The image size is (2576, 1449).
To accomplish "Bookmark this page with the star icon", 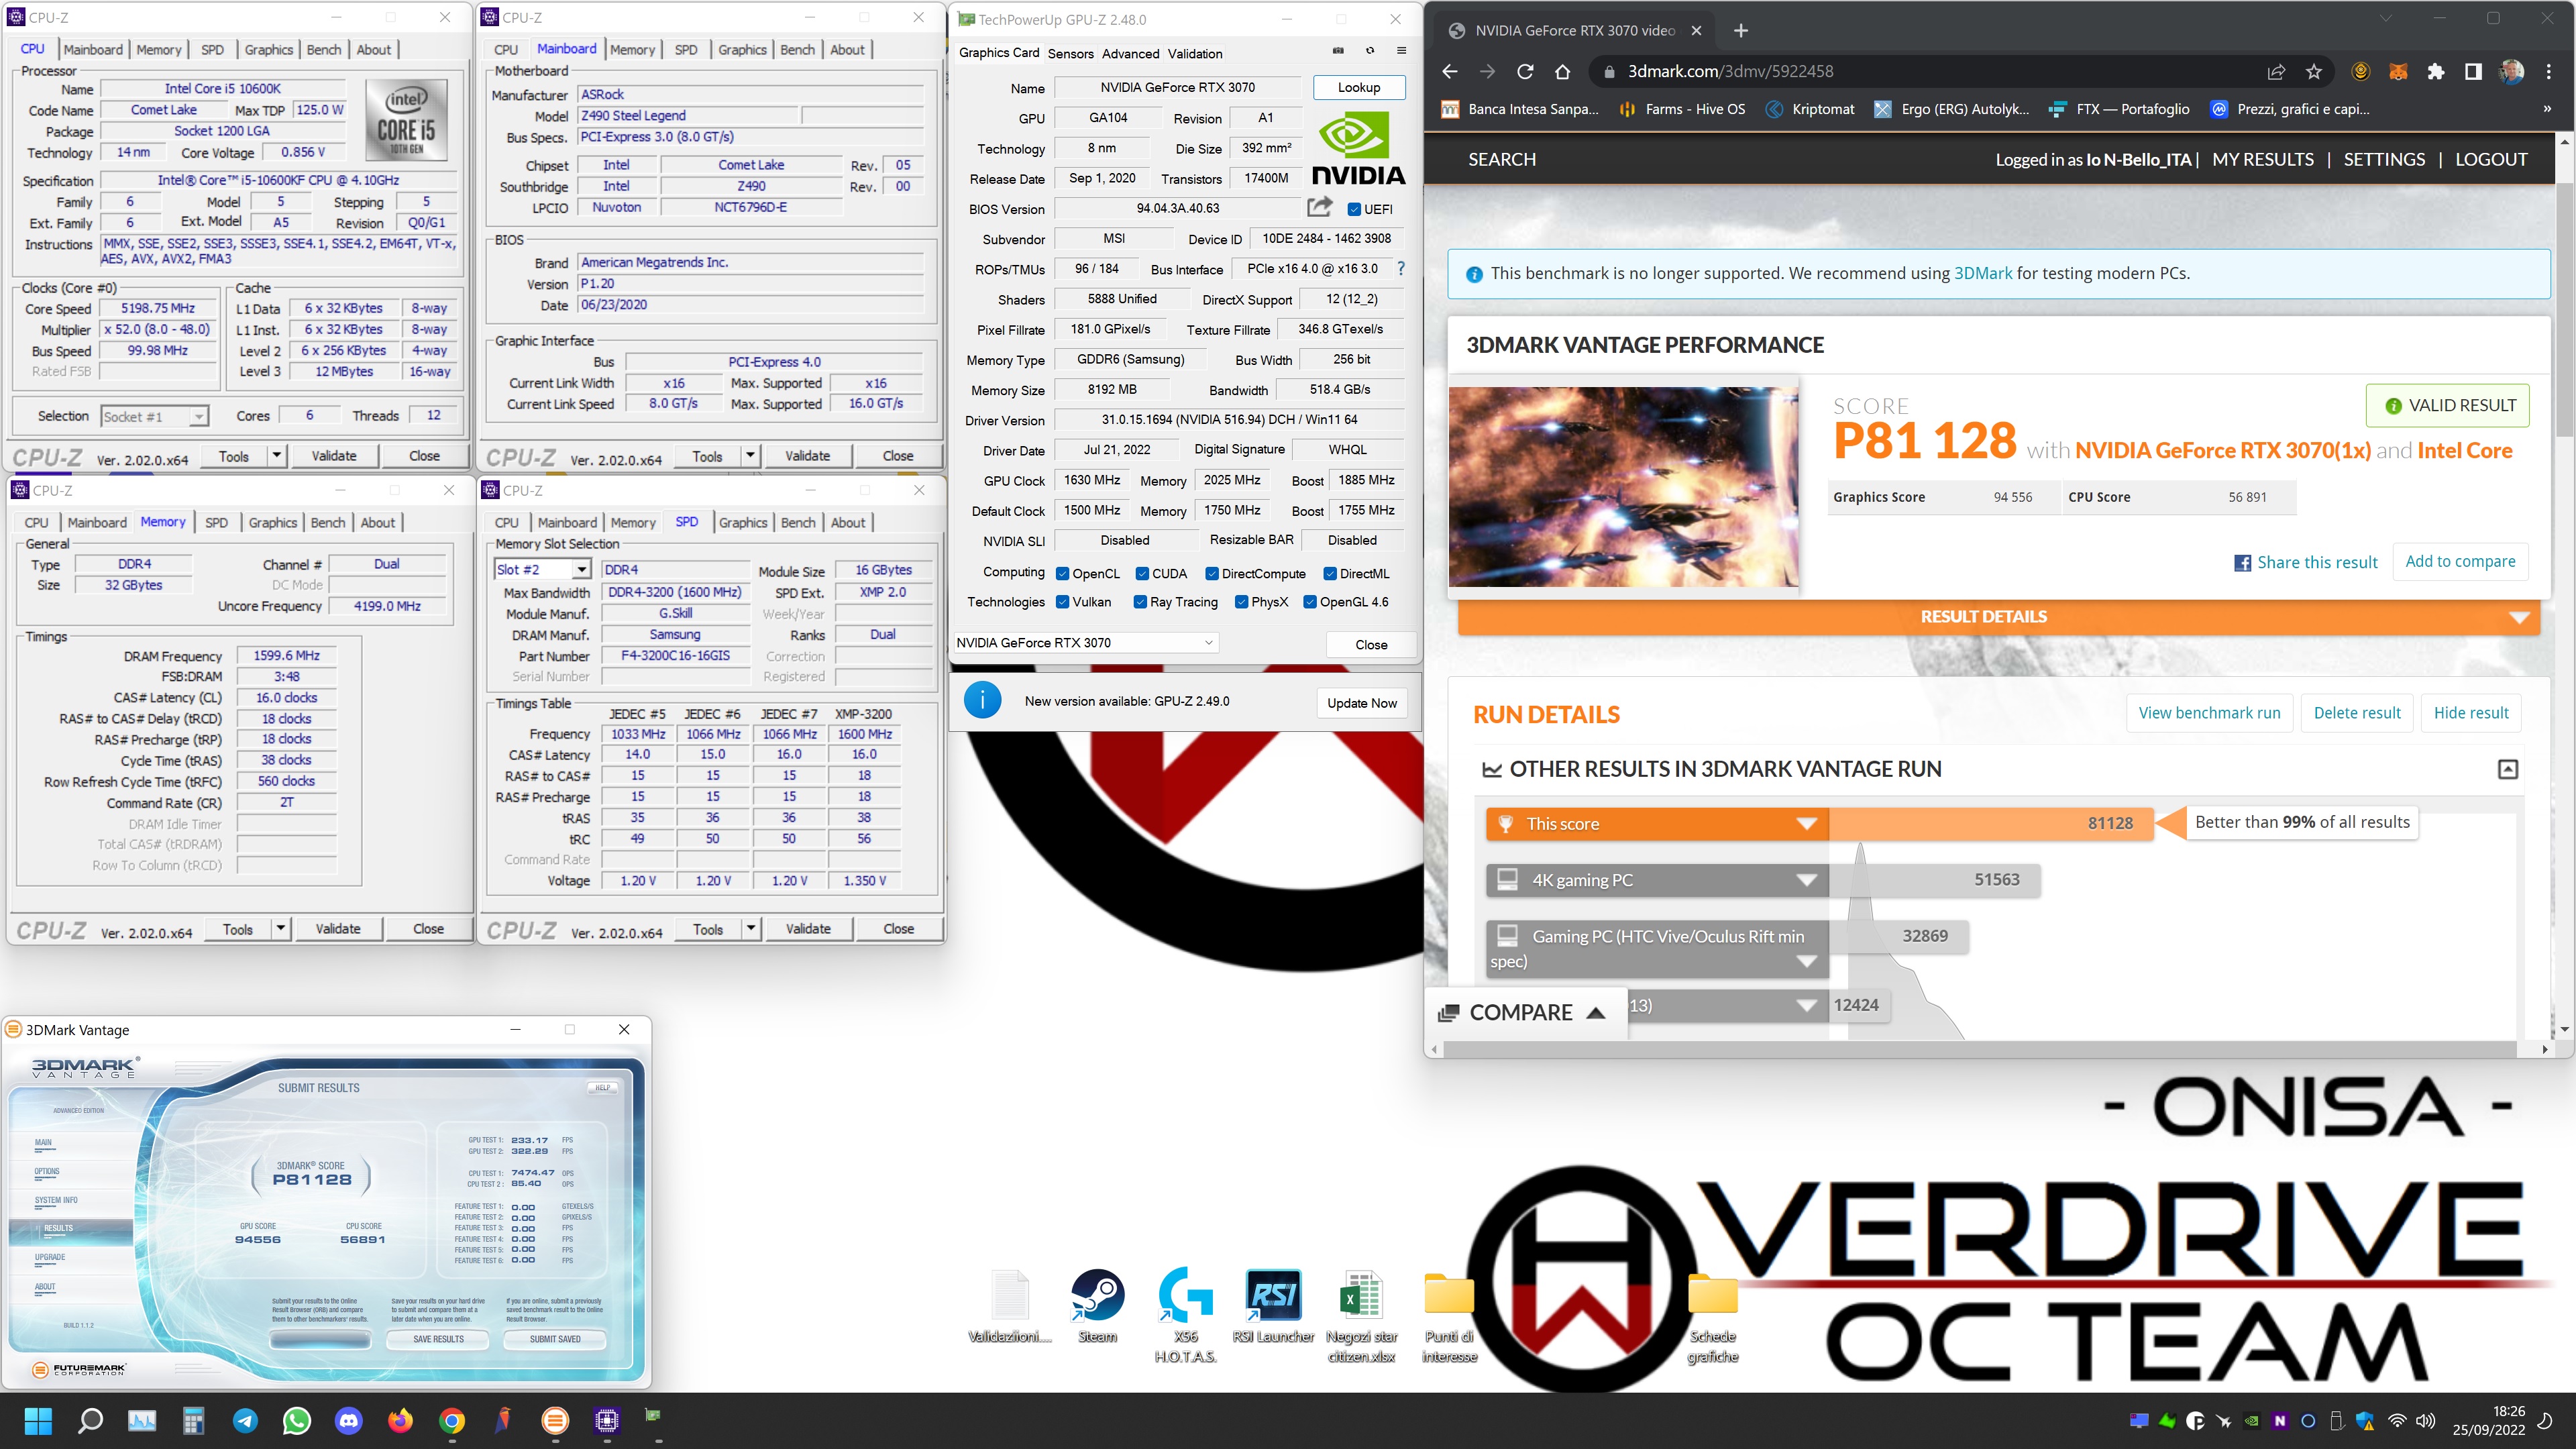I will pyautogui.click(x=2314, y=71).
